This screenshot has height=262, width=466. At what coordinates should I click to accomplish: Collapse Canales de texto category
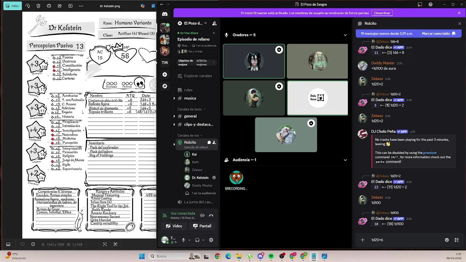tap(191, 109)
